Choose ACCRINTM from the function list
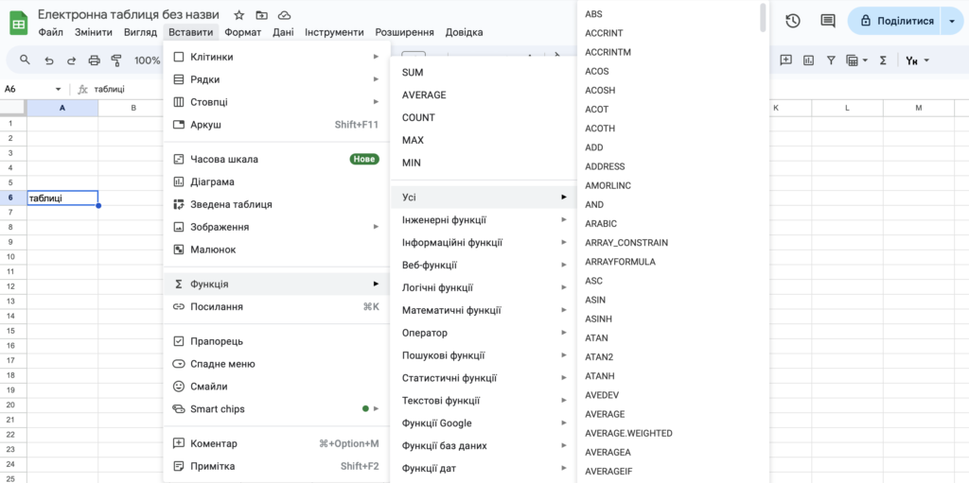The height and width of the screenshot is (483, 969). (667, 53)
